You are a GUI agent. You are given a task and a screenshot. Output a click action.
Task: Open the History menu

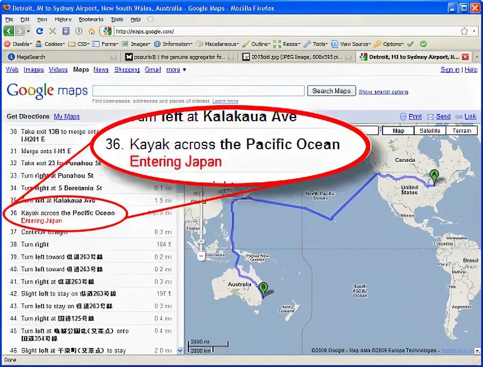63,19
